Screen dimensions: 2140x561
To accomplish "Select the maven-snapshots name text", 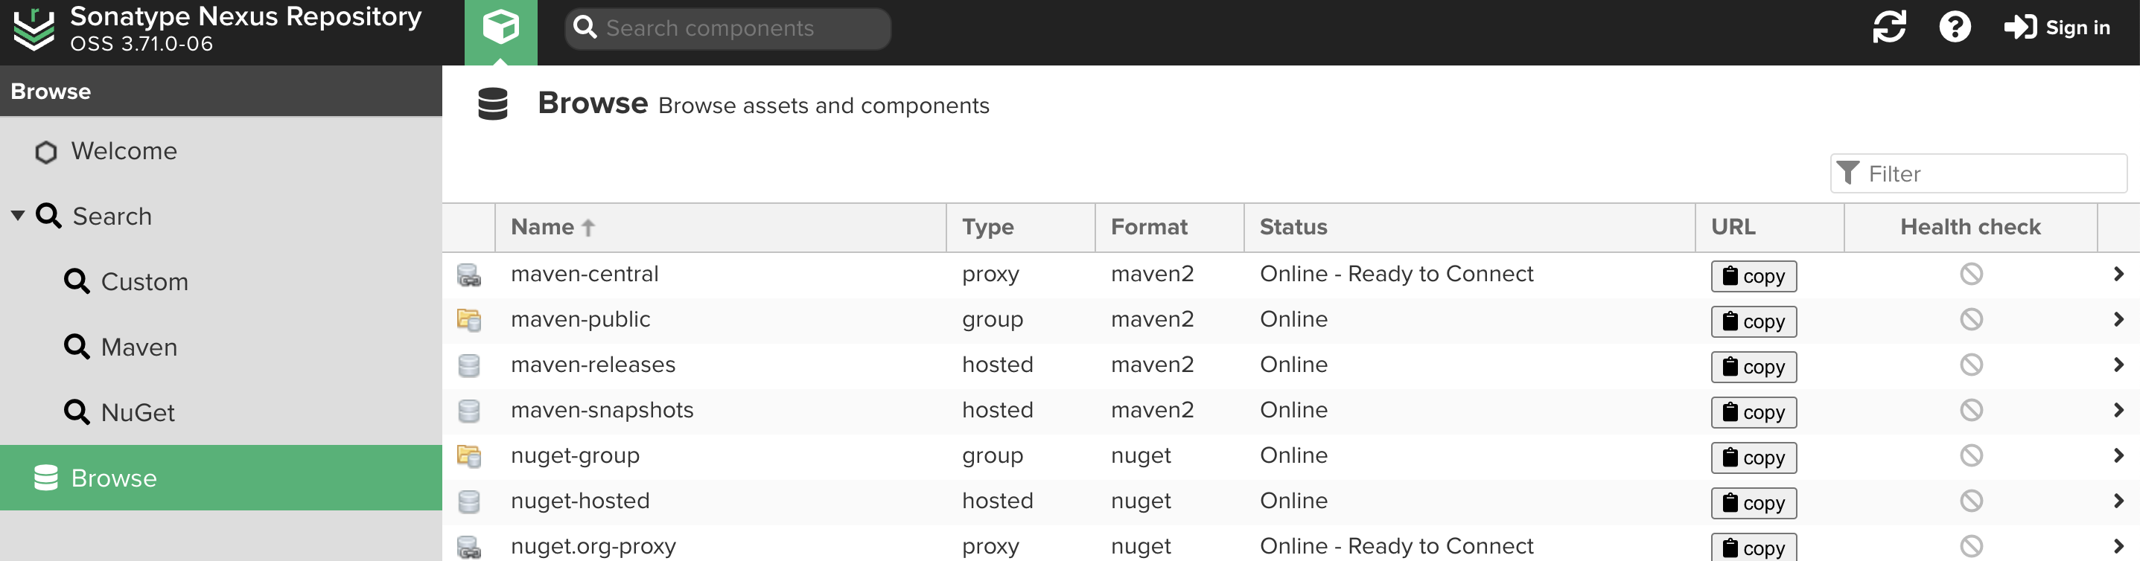I will (602, 410).
